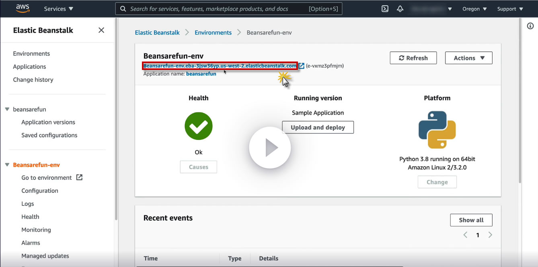Open the notifications bell
538x267 pixels.
pos(400,9)
